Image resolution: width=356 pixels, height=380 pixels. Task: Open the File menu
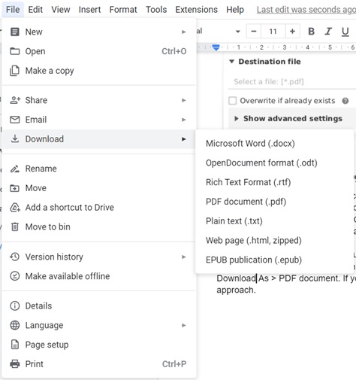coord(13,10)
